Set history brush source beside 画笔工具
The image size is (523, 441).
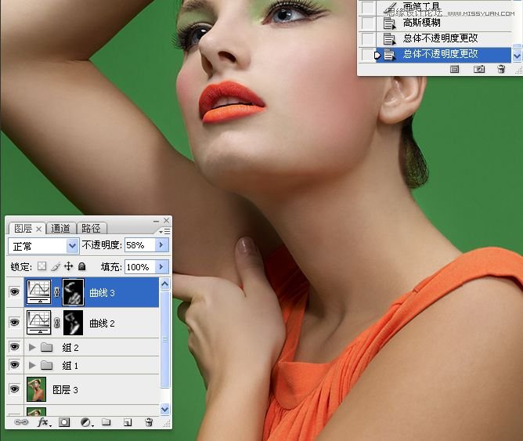[x=367, y=7]
